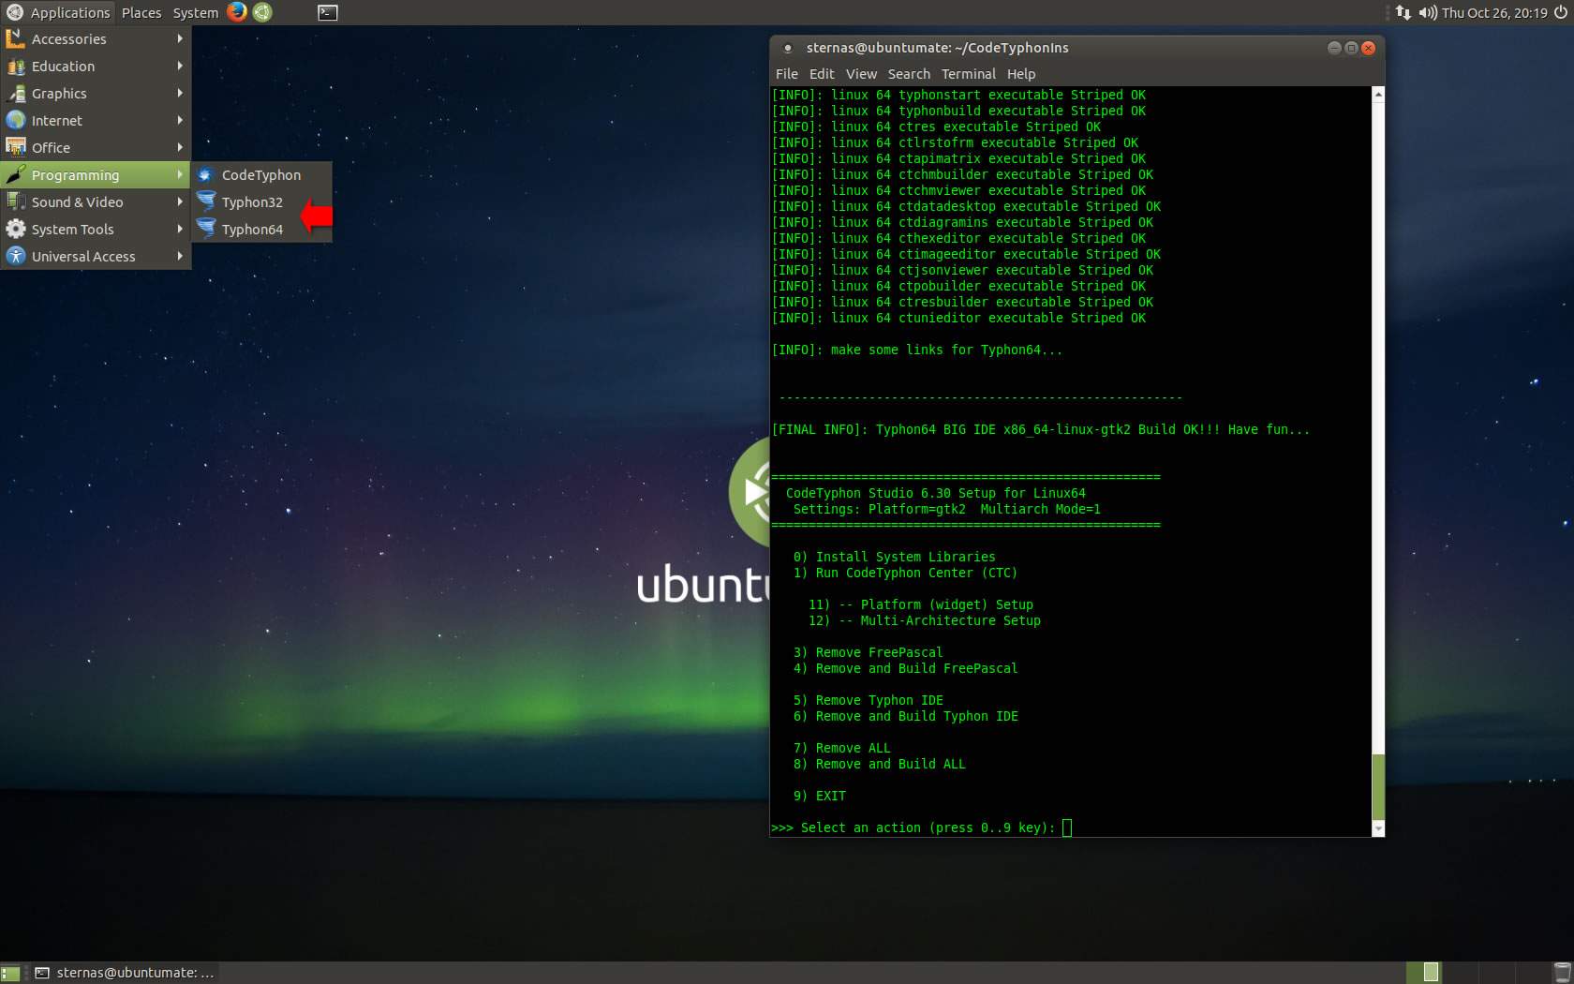Expand the Sound & Video submenu arrow
The image size is (1574, 984).
pyautogui.click(x=180, y=201)
